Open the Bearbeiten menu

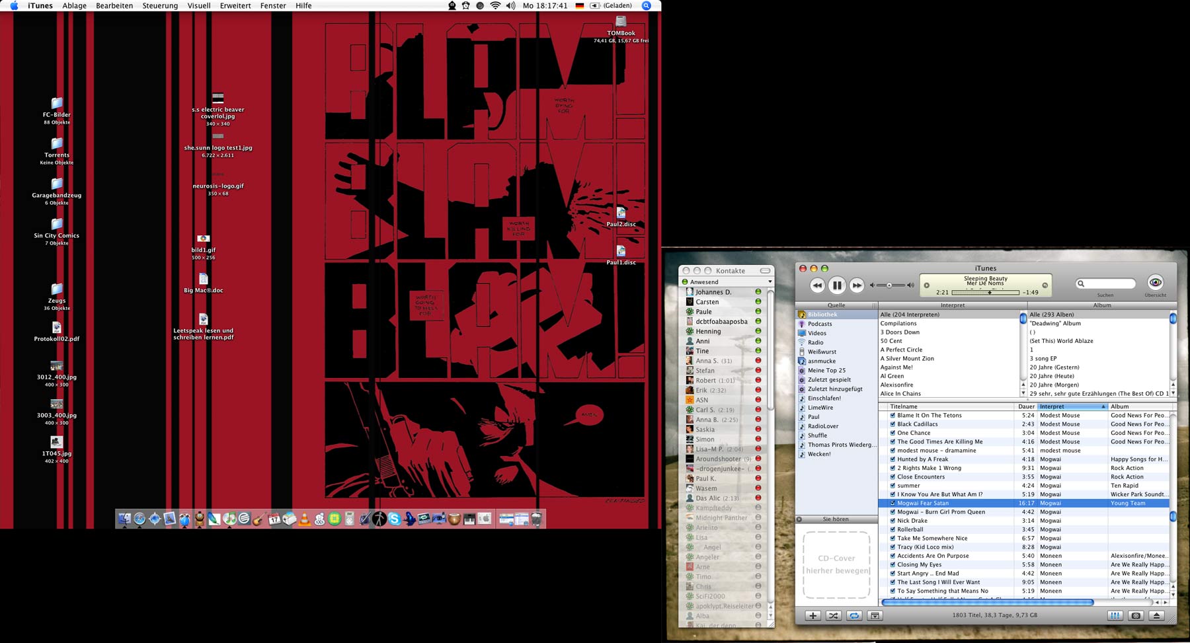coord(114,5)
